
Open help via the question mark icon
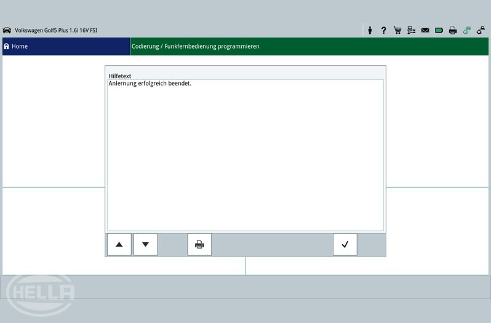[383, 30]
